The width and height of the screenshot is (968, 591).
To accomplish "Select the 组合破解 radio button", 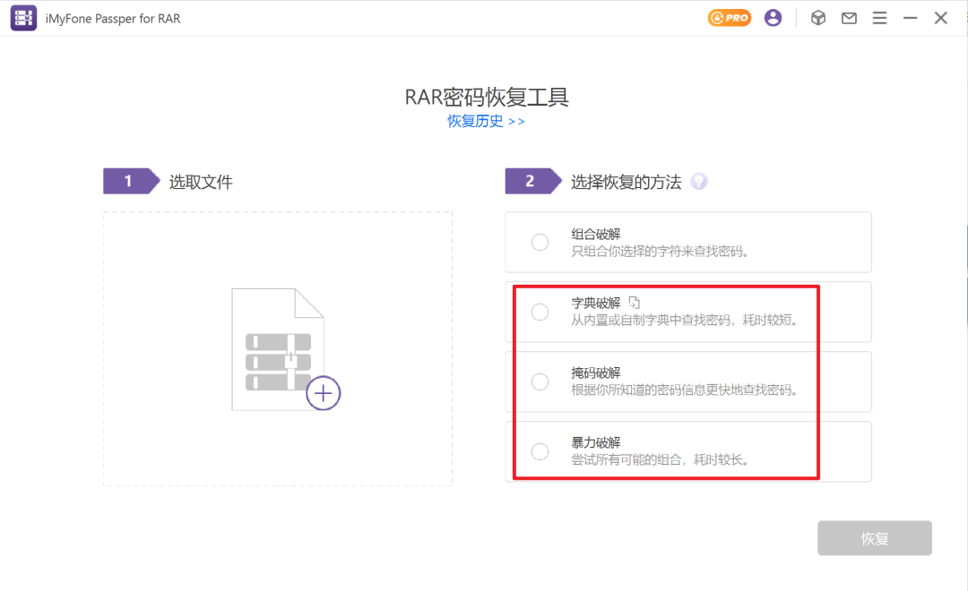I will (540, 242).
